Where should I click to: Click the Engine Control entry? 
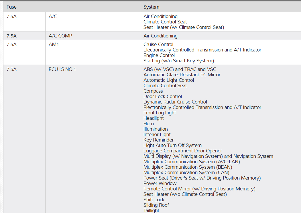(159, 55)
